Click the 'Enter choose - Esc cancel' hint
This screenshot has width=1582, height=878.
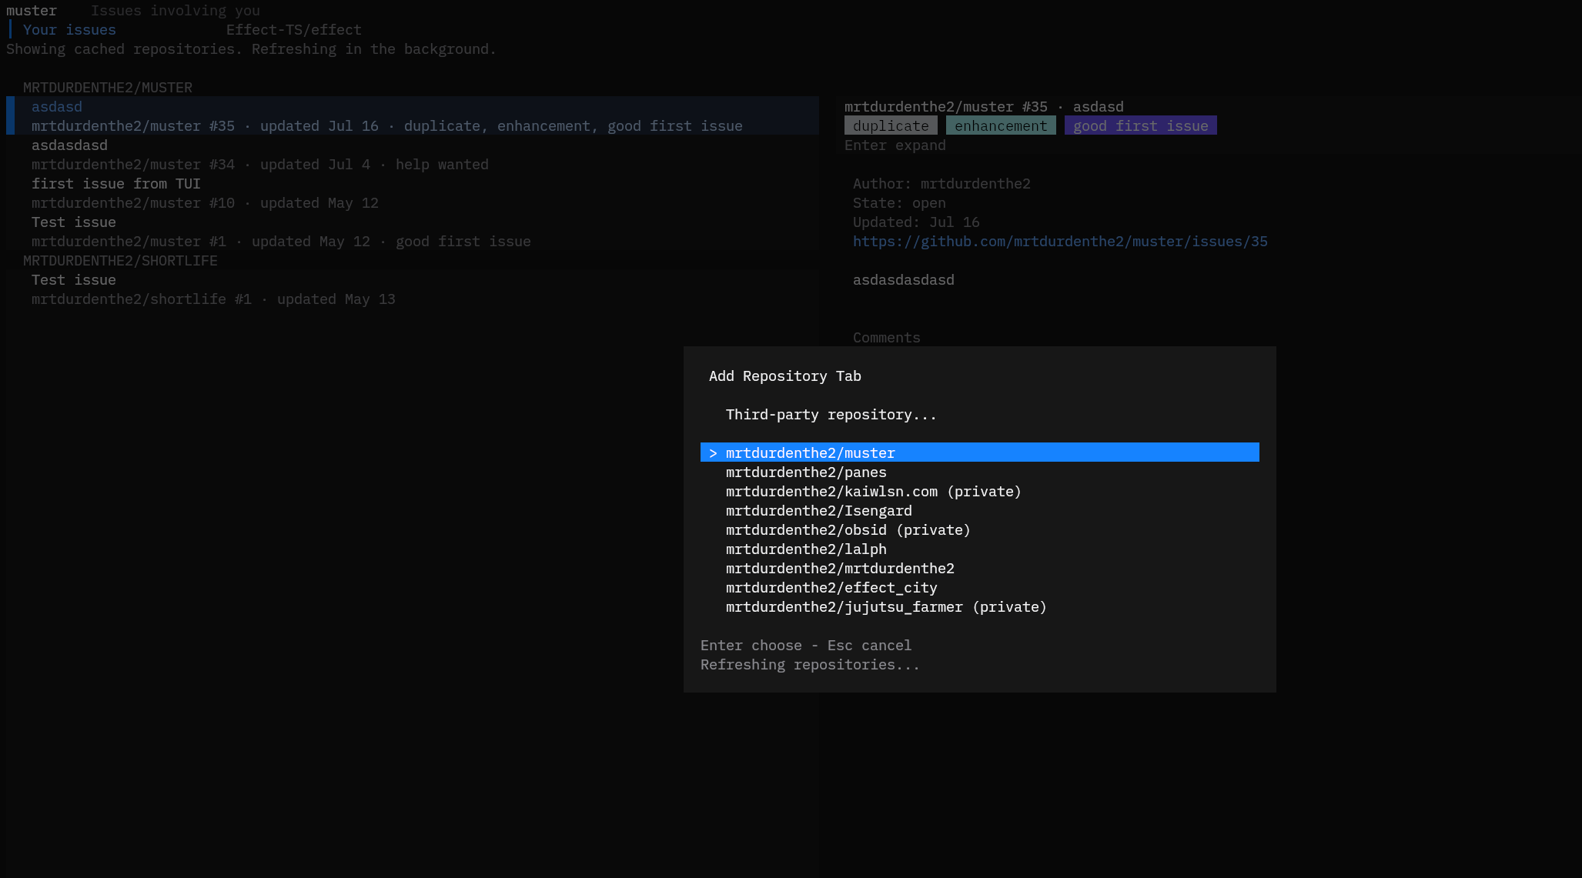(x=806, y=646)
